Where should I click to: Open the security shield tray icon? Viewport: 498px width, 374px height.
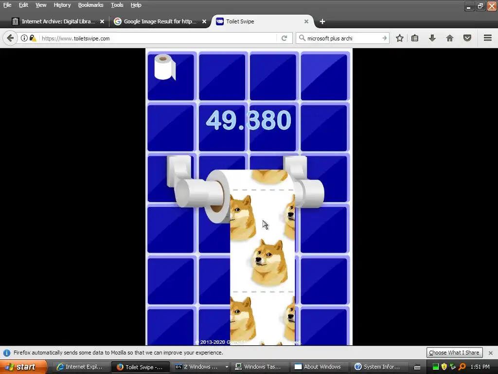point(444,367)
